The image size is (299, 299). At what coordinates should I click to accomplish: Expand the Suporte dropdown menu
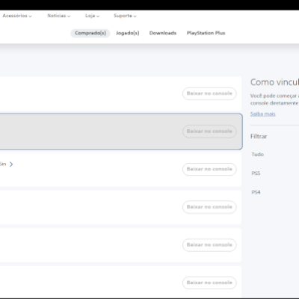125,16
